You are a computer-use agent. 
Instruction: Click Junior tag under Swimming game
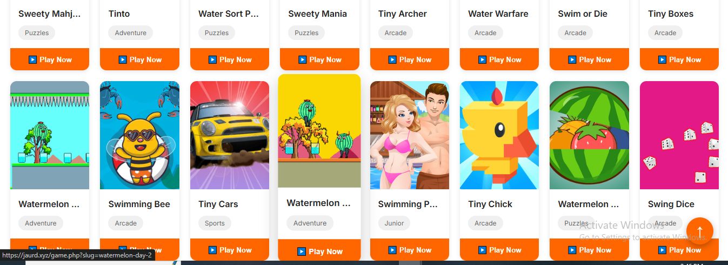(x=395, y=223)
